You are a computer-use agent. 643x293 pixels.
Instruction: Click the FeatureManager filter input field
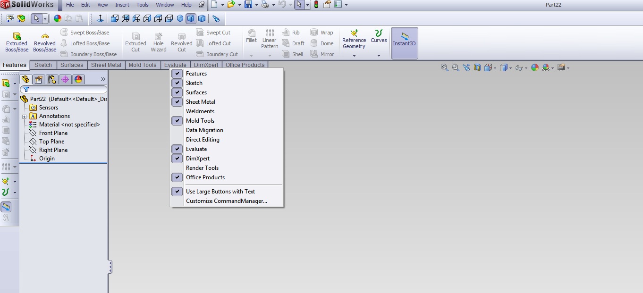pos(64,89)
